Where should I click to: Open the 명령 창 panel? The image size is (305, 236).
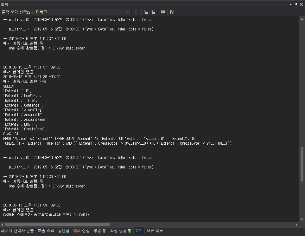pyautogui.click(x=99, y=231)
